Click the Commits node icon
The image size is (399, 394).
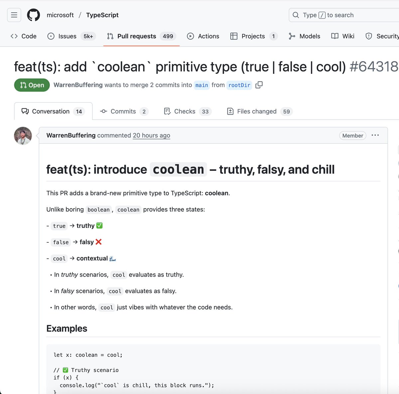click(x=103, y=111)
